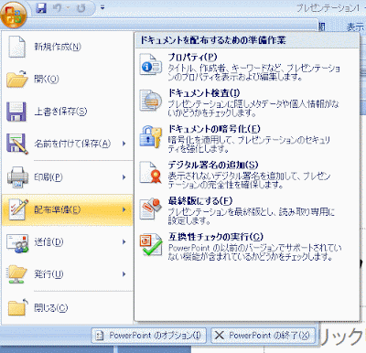
Task: Expand the 印刷(P) submenu arrow
Action: [x=124, y=177]
